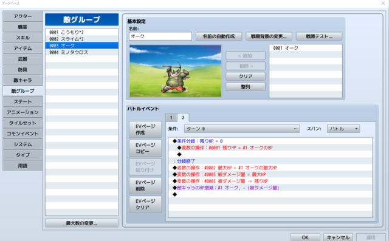389x241 pixels.
Task: Select troop 0001 こうもり*2
Action: (x=82, y=32)
